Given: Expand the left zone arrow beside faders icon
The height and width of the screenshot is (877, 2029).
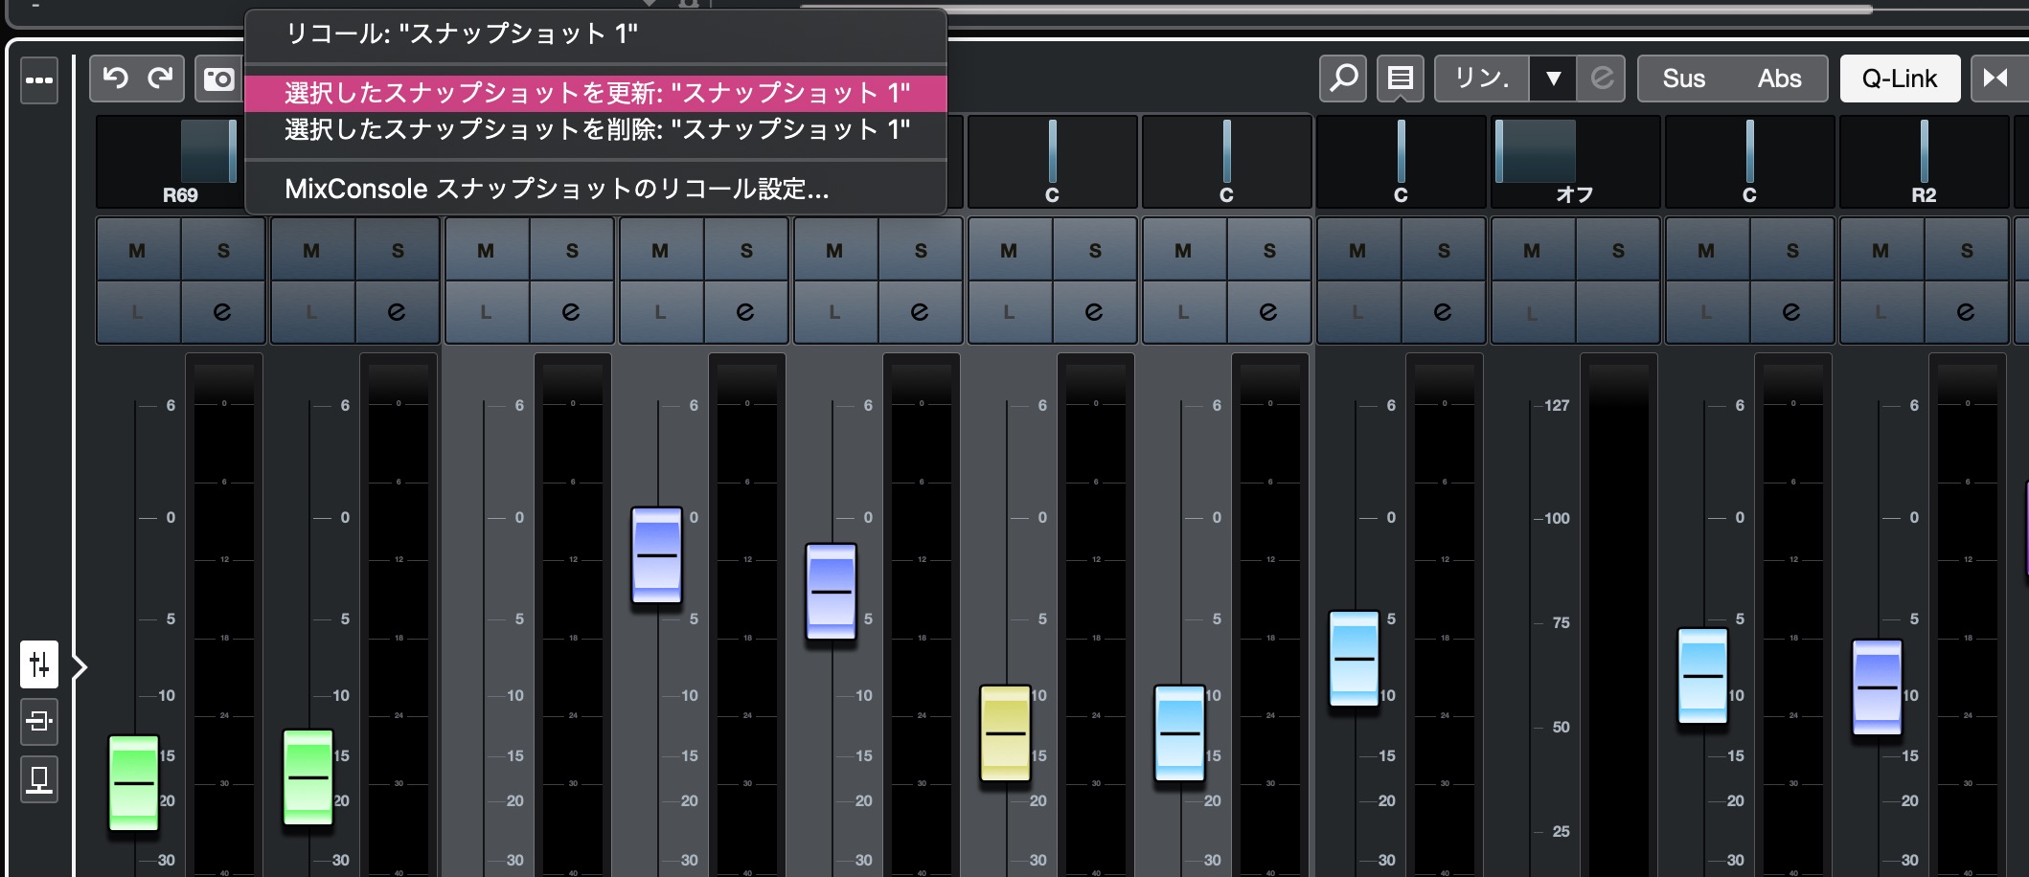Looking at the screenshot, I should pos(80,666).
